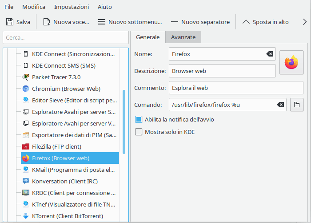Switch to the Avanzate tab
The width and height of the screenshot is (311, 223).
click(x=183, y=37)
